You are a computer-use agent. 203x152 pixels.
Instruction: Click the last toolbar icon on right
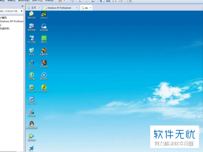click(130, 1)
